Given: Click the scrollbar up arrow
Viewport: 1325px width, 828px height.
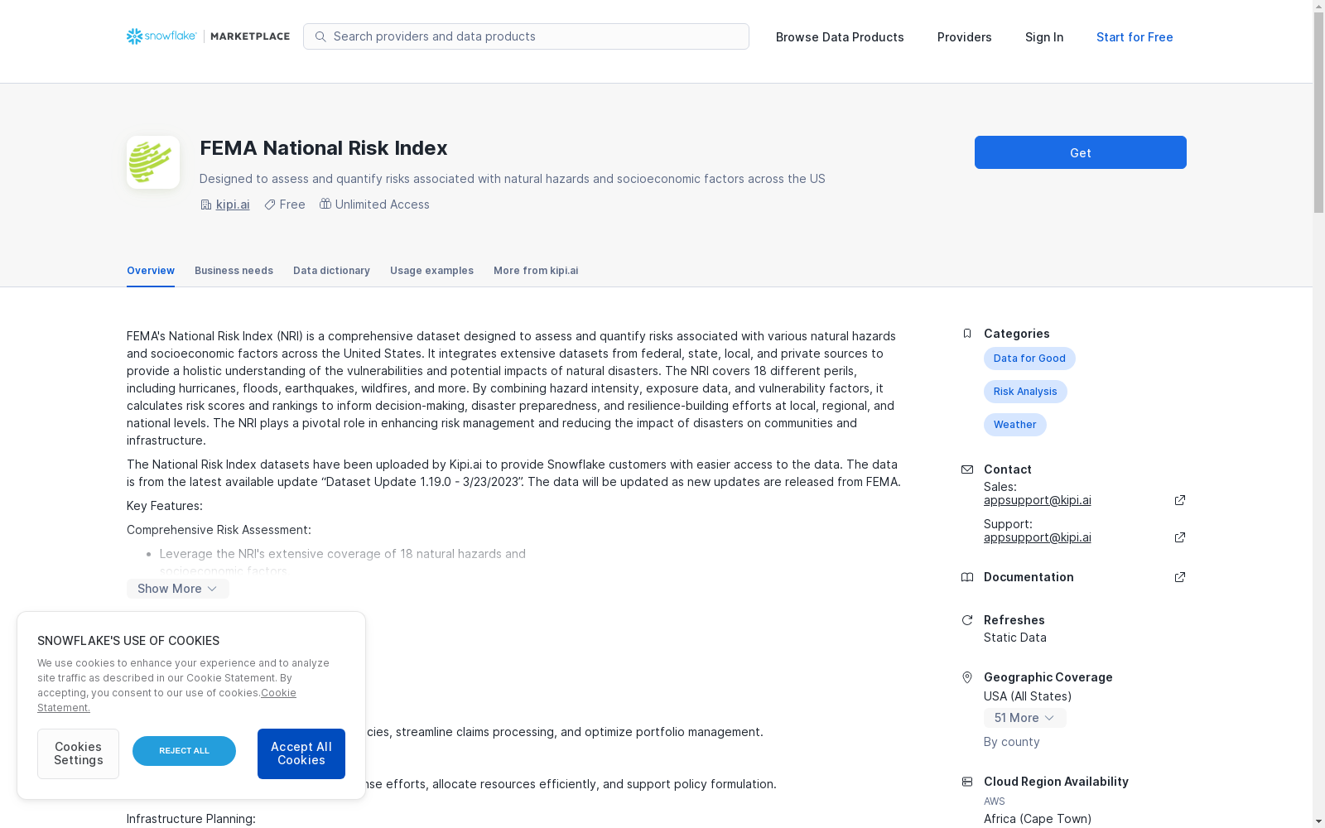Looking at the screenshot, I should (x=1318, y=7).
